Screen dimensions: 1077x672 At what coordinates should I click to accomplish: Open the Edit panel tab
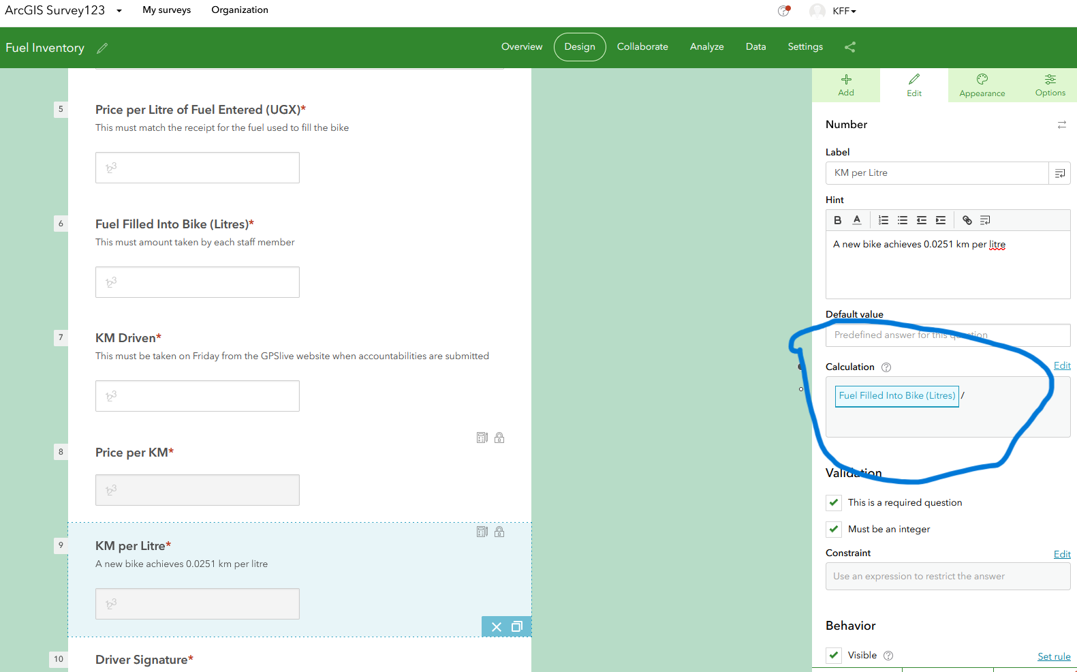914,85
